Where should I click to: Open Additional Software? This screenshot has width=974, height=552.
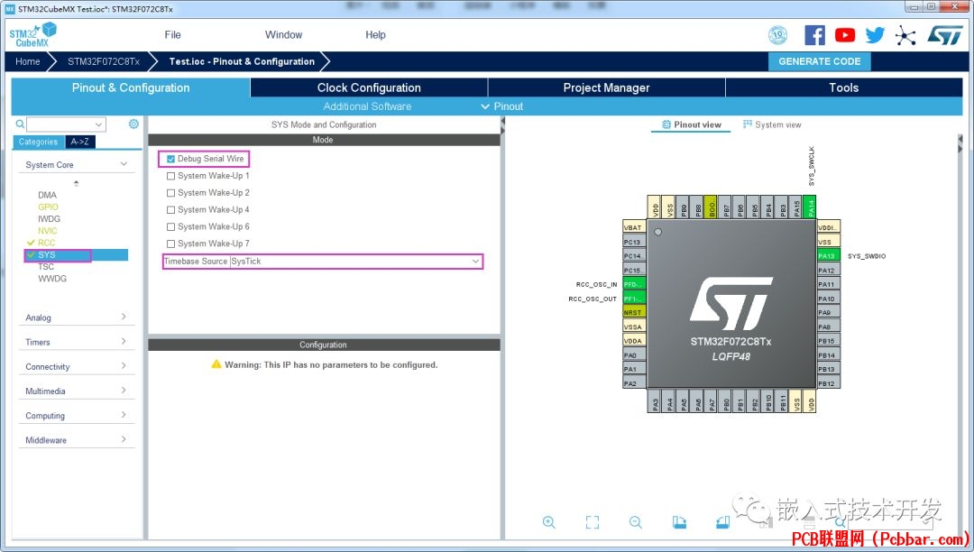click(367, 106)
